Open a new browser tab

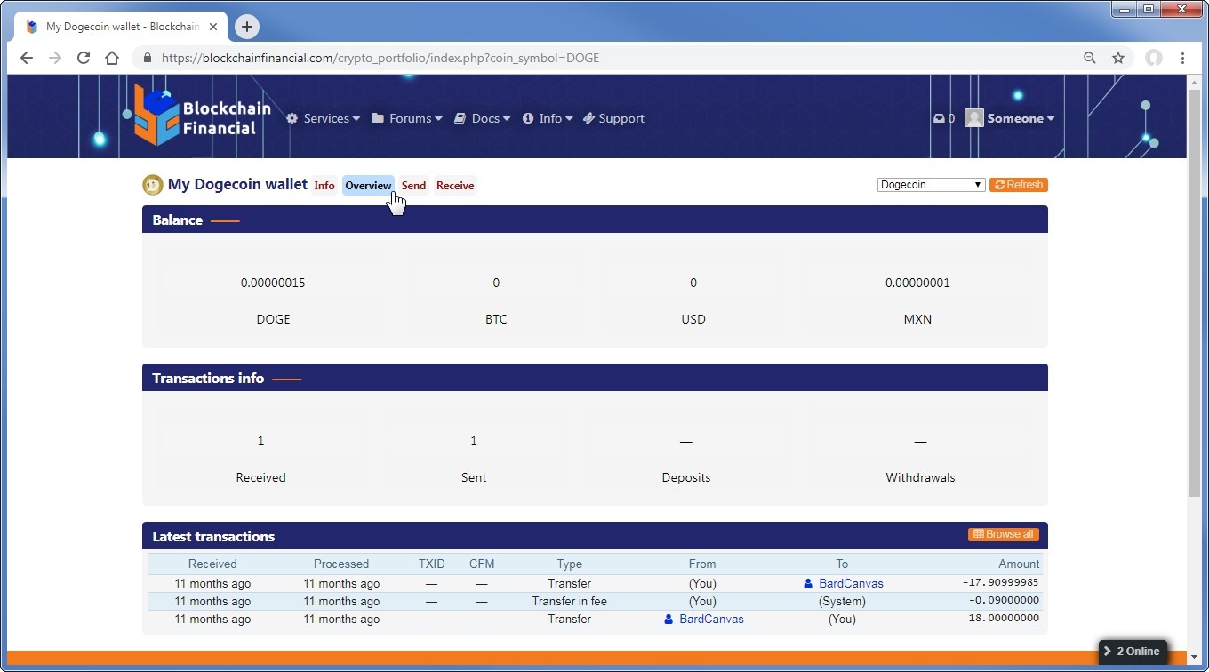(247, 27)
